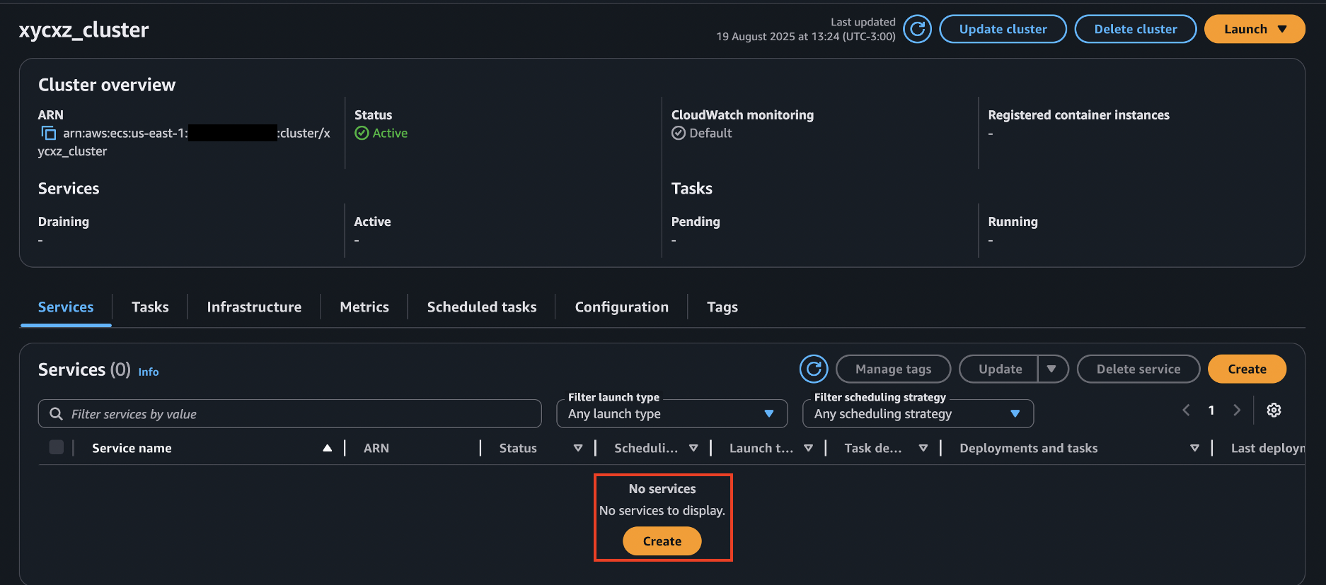Open the Launch dropdown menu
This screenshot has height=585, width=1326.
[x=1254, y=29]
